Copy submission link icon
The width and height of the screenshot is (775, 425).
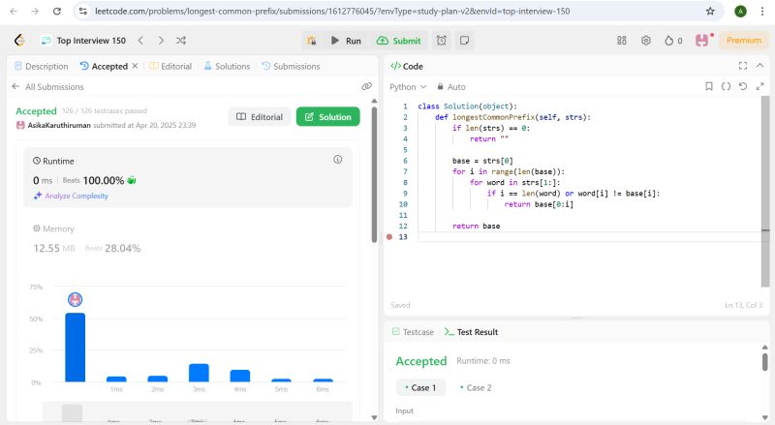click(x=366, y=86)
